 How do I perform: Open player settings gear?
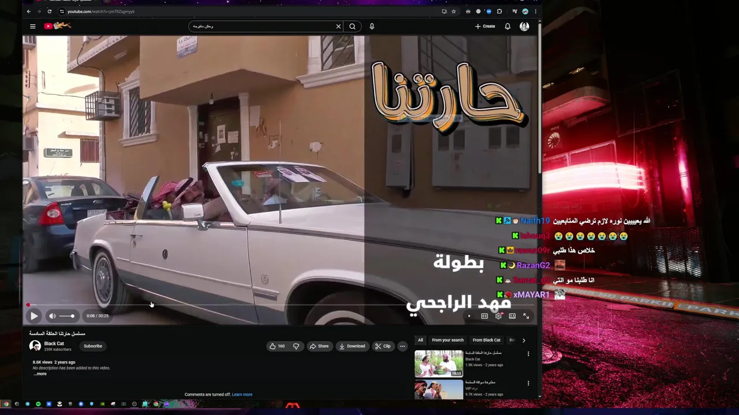pos(498,316)
